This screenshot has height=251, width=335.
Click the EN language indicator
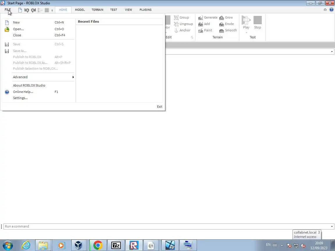(x=268, y=245)
